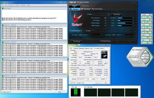Screen dimensions: 154x98
Task: Click the PCI button on PC Probe II
Action: [146, 55]
